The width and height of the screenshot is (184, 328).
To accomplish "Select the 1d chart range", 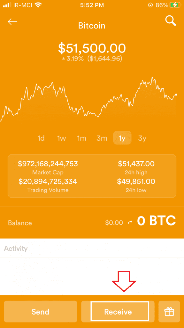I will [x=41, y=138].
